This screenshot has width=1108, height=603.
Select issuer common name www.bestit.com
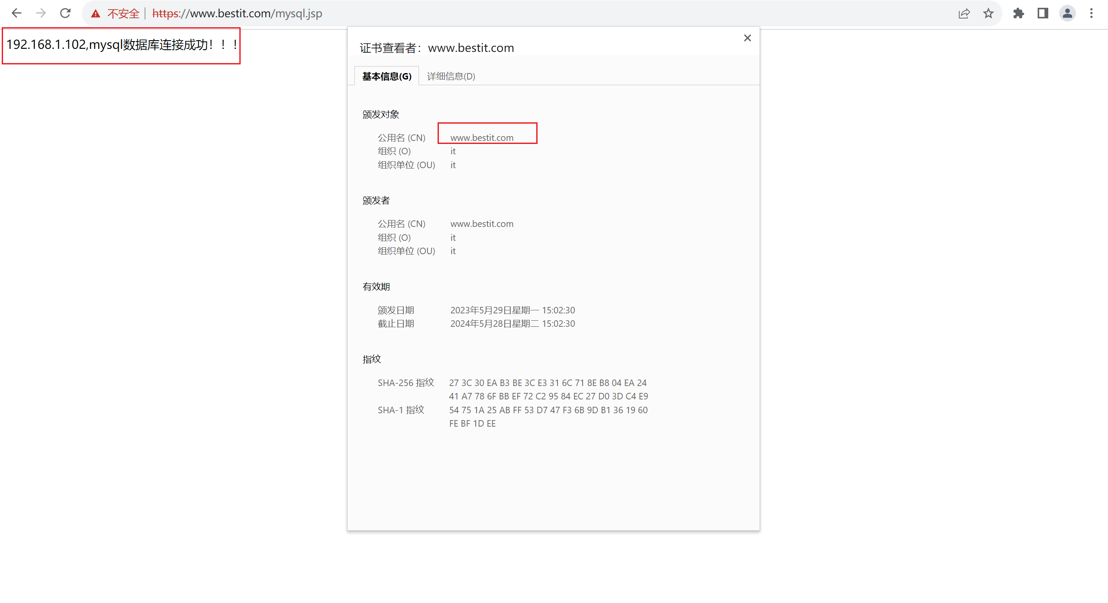482,224
